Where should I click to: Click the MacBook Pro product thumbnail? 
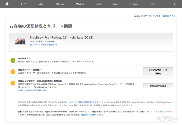coord(20,41)
